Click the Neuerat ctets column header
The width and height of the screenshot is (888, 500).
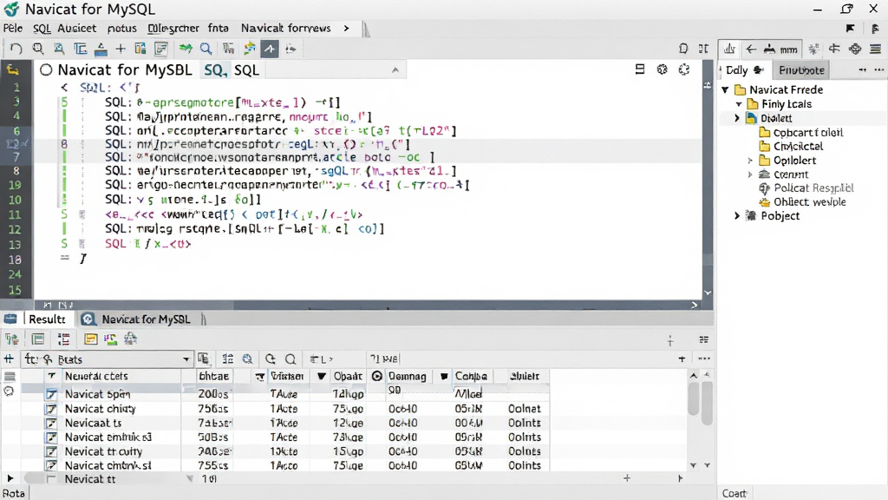tap(96, 377)
